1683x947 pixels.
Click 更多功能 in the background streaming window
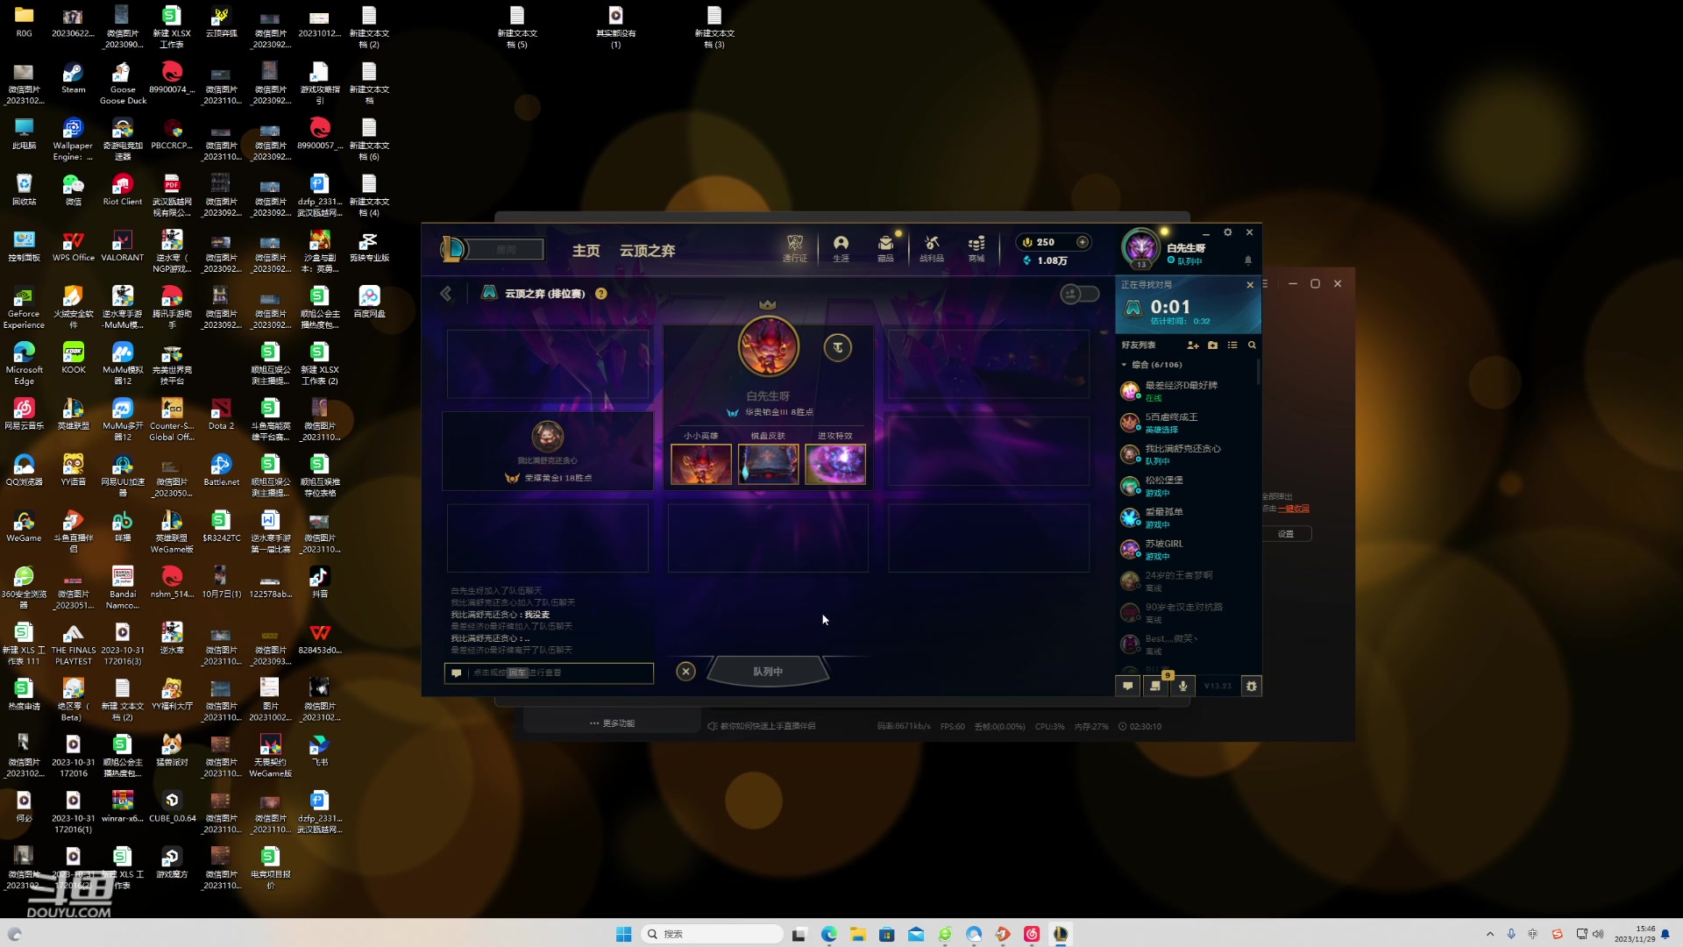pyautogui.click(x=613, y=723)
